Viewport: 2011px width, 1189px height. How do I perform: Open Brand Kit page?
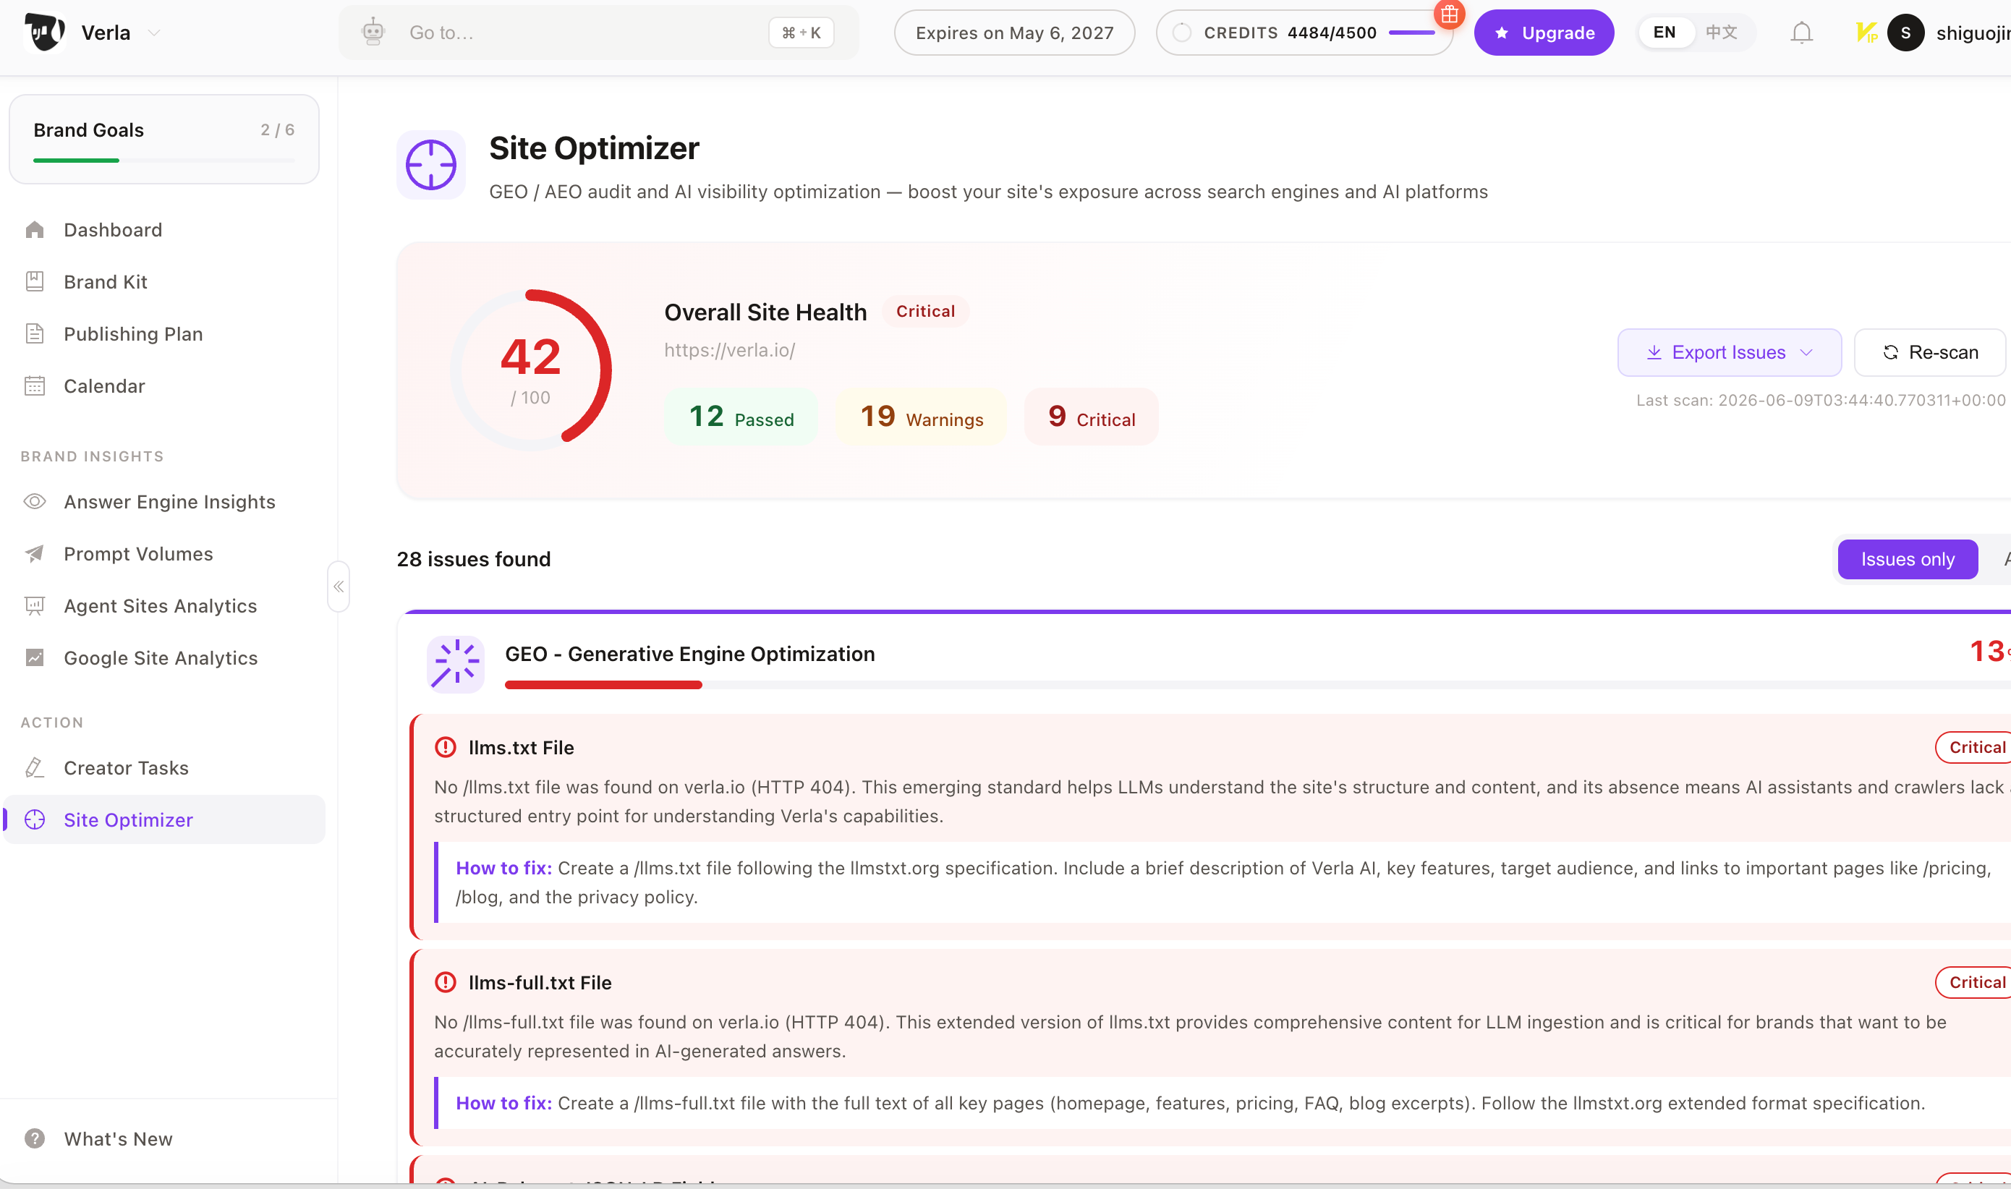tap(164, 282)
